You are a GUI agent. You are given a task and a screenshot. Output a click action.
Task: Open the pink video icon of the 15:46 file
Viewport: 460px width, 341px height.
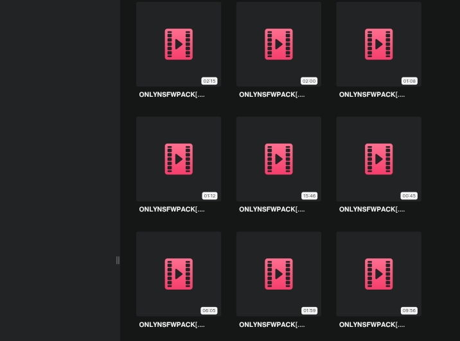coord(279,159)
